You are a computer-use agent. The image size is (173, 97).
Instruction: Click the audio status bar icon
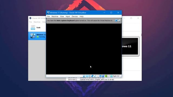(89, 76)
